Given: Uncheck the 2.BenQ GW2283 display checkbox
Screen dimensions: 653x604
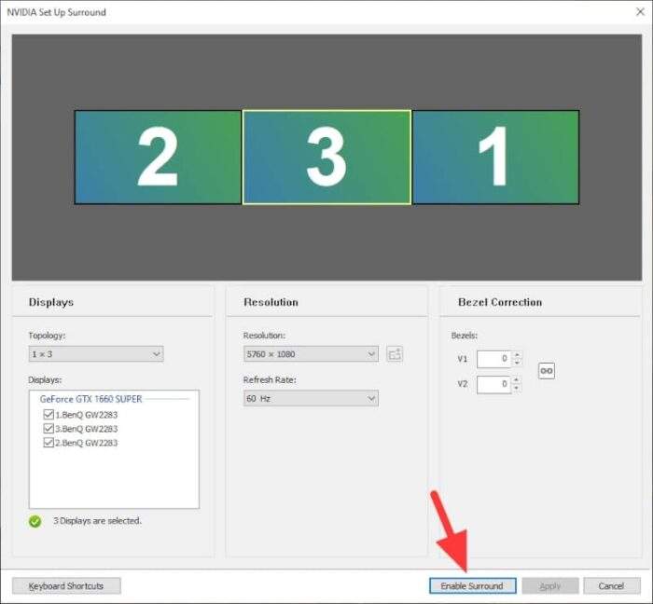Looking at the screenshot, I should pyautogui.click(x=49, y=442).
